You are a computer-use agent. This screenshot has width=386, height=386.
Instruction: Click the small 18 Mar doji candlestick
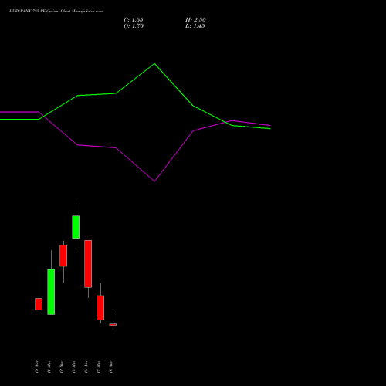tap(113, 325)
